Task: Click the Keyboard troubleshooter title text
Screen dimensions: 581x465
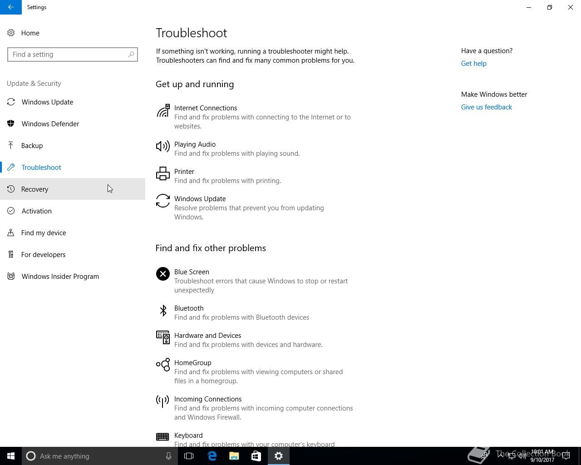Action: pyautogui.click(x=188, y=435)
